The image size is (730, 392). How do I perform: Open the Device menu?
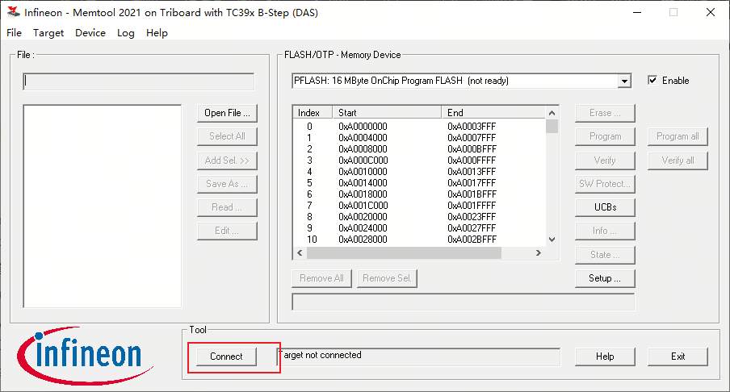tap(90, 33)
